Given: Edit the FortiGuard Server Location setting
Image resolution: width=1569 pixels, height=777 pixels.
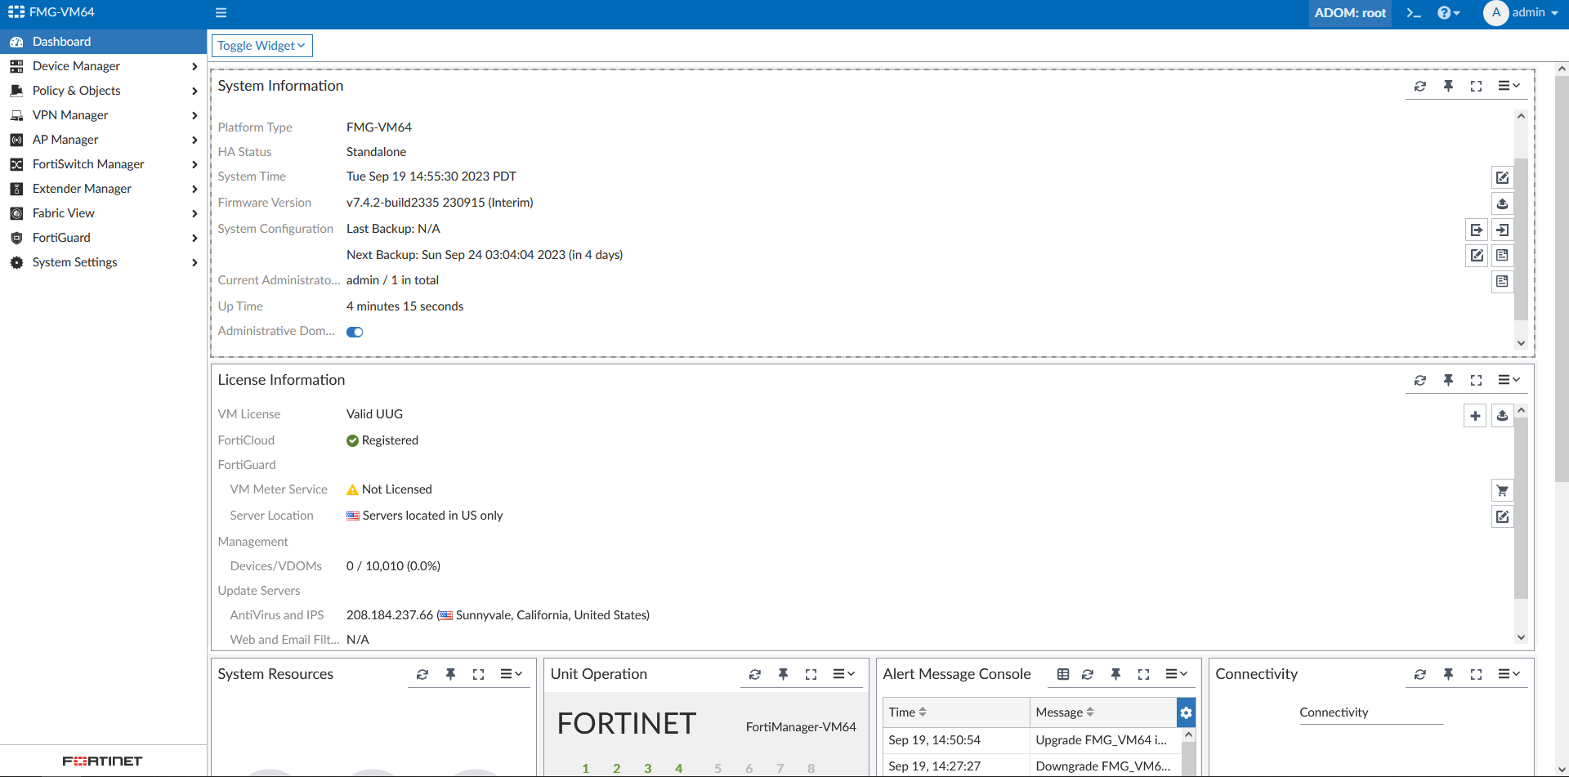Looking at the screenshot, I should click(1503, 516).
